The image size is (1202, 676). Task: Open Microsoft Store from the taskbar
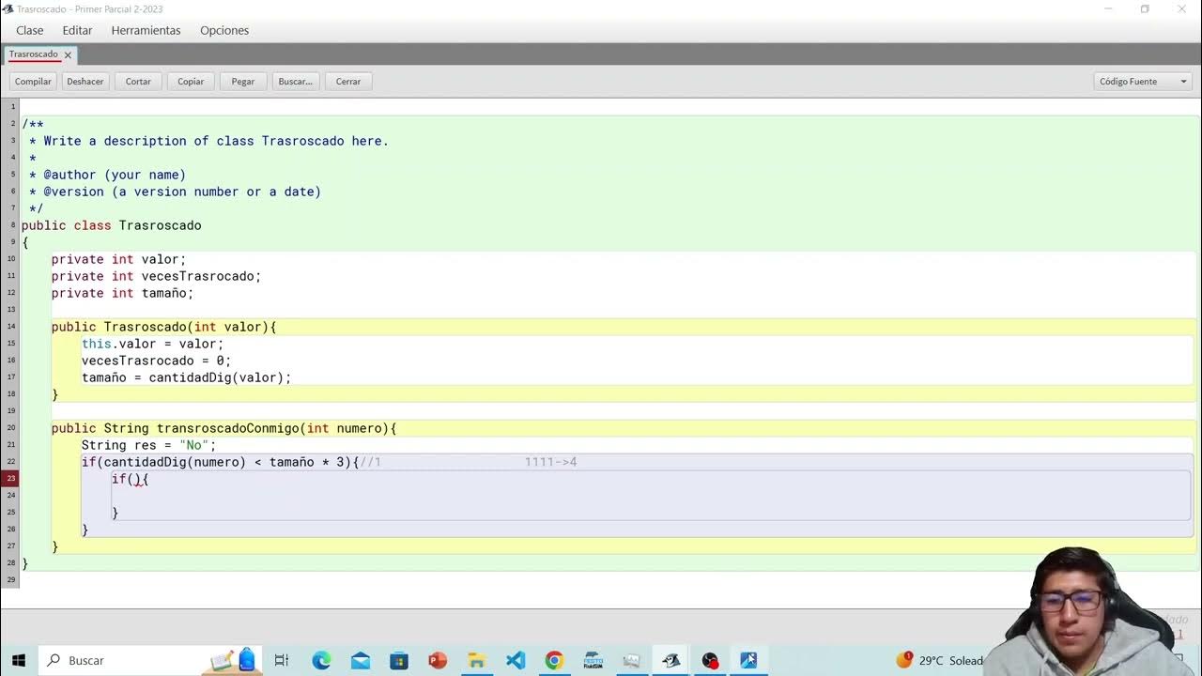(x=399, y=660)
